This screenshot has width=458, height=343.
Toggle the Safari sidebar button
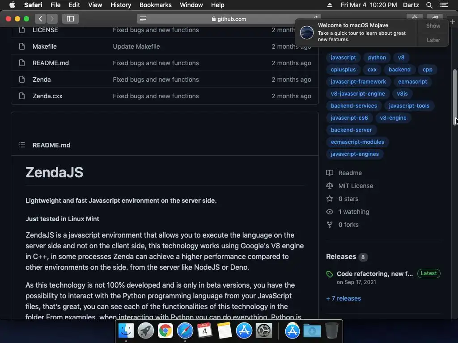coord(70,19)
